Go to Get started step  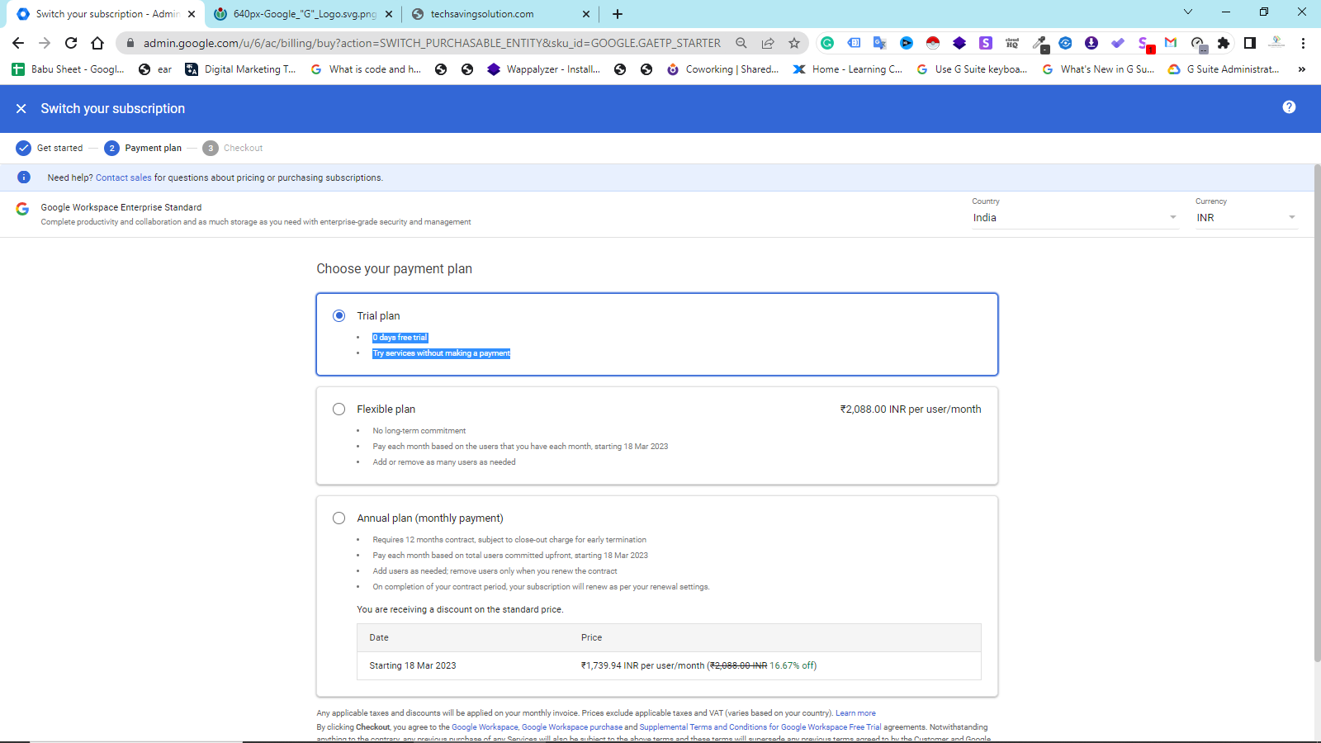[x=50, y=148]
